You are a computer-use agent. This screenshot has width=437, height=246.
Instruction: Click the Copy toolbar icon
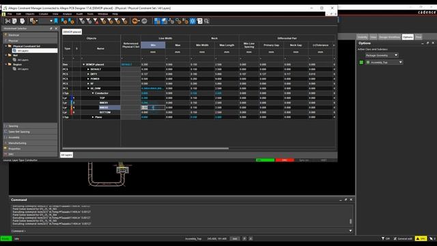[14, 21]
